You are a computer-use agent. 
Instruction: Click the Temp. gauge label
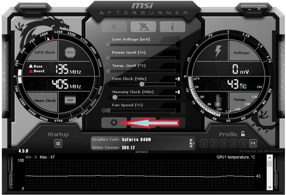coord(240,99)
